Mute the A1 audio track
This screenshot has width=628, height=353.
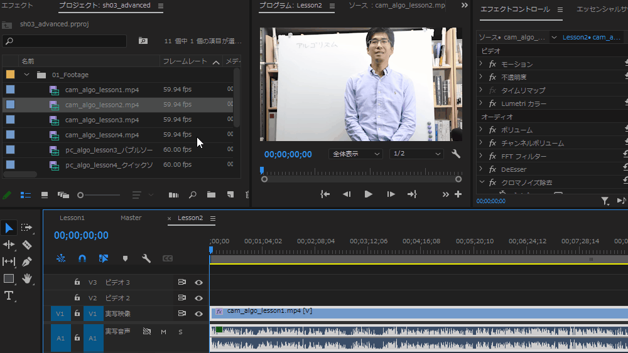coord(163,332)
